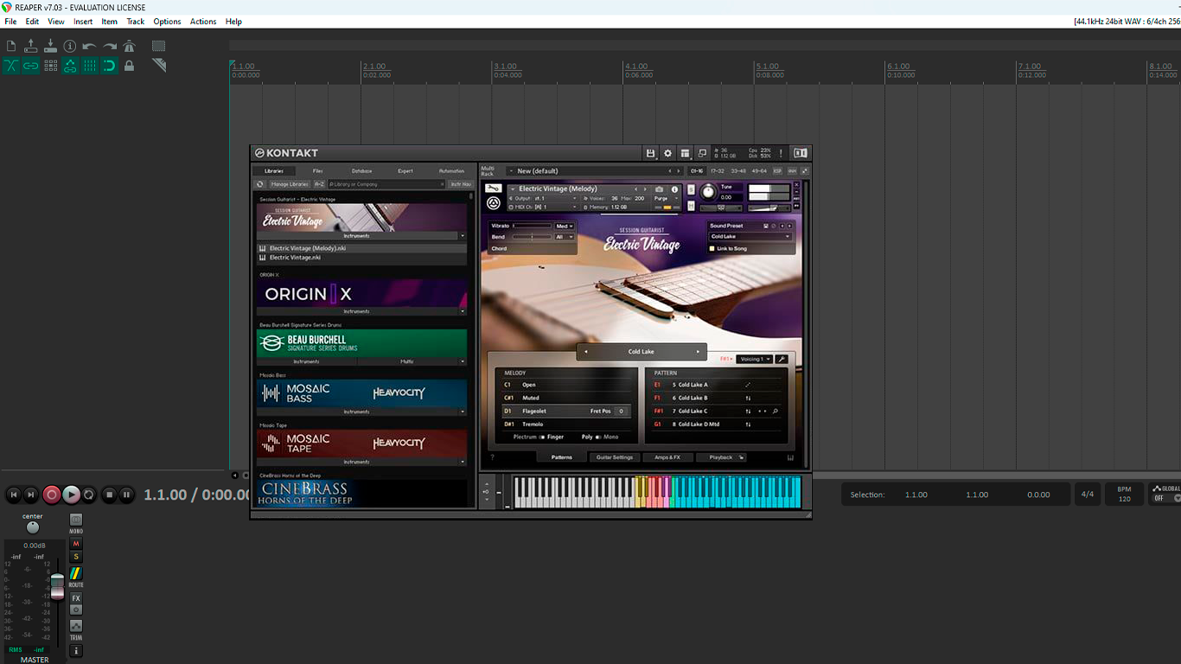1181x664 pixels.
Task: Click the Manage Libraries button
Action: (290, 184)
